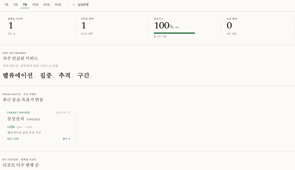Screen dimensions: 295x170
Task: Select the 1일 period tab
Action: click(x=6, y=5)
